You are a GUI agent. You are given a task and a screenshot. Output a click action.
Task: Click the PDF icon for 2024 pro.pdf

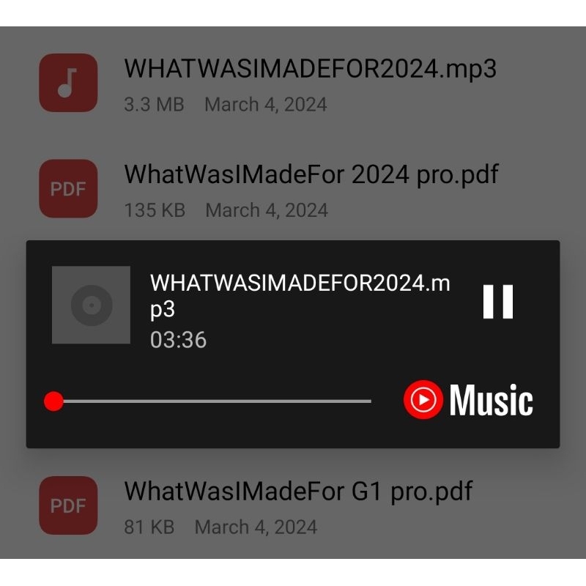coord(68,189)
